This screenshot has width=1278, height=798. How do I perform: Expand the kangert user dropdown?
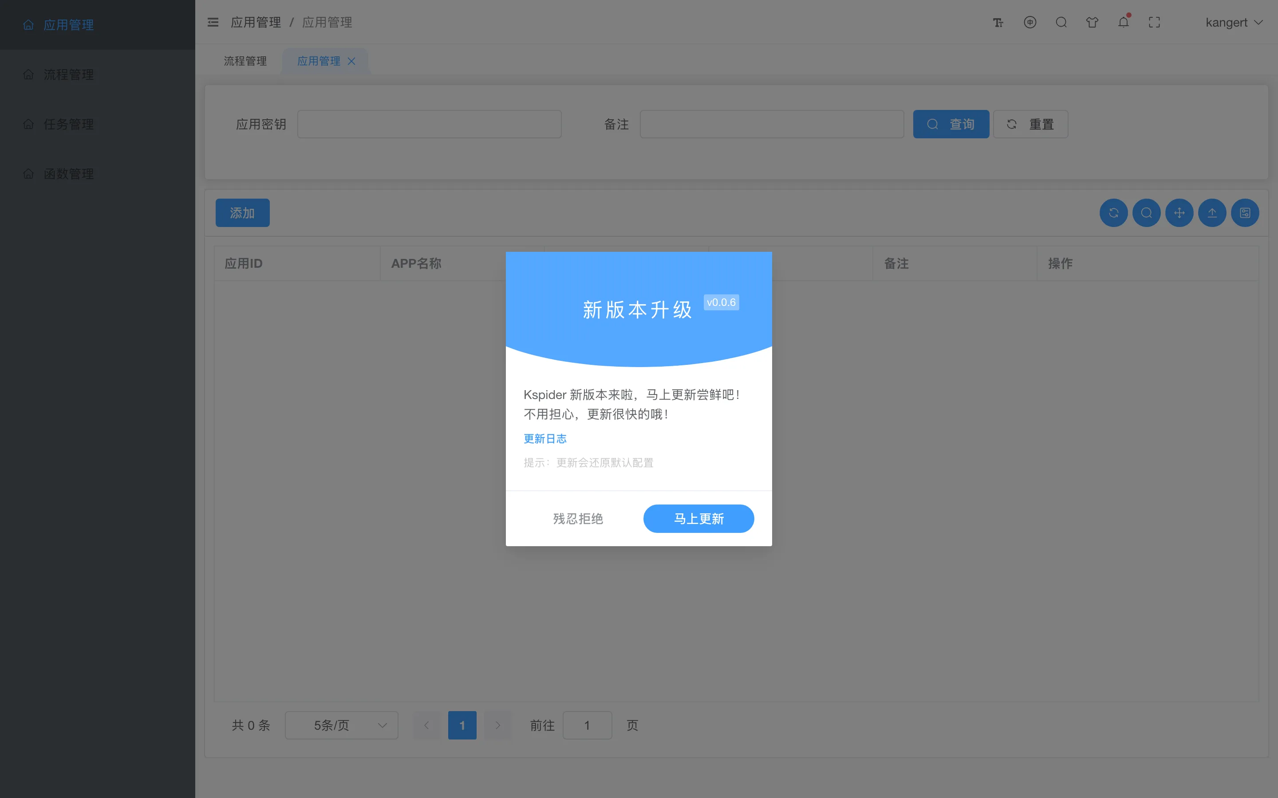[x=1234, y=22]
